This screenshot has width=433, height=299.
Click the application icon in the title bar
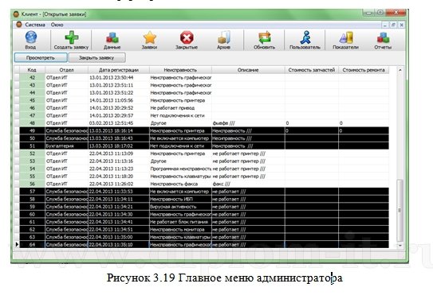pyautogui.click(x=17, y=14)
